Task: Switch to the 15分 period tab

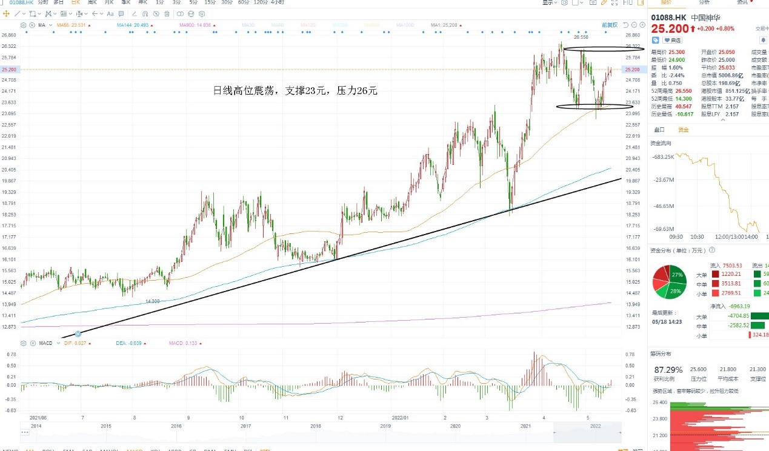Action: click(x=210, y=2)
